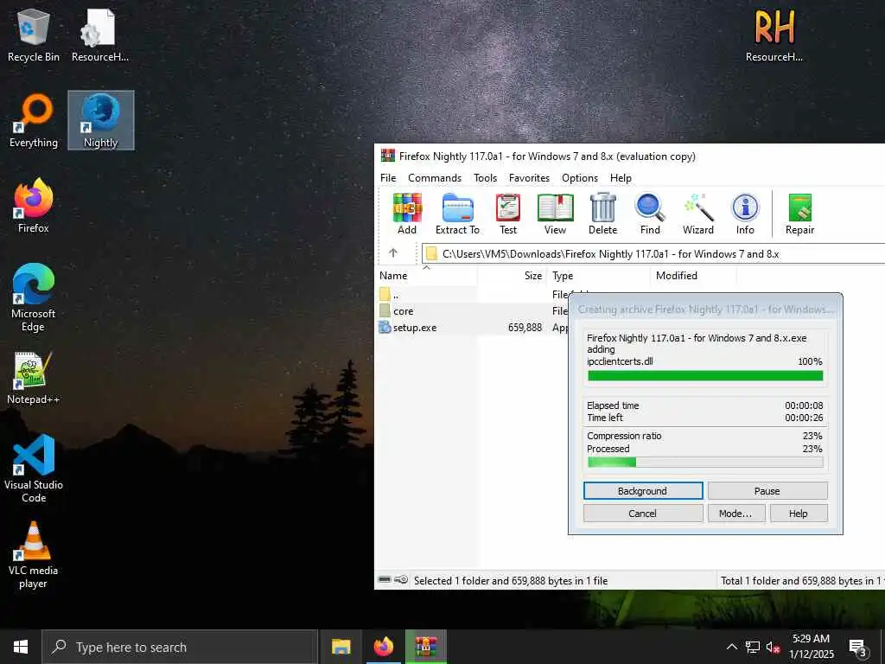Show archive Info
885x664 pixels.
745,214
